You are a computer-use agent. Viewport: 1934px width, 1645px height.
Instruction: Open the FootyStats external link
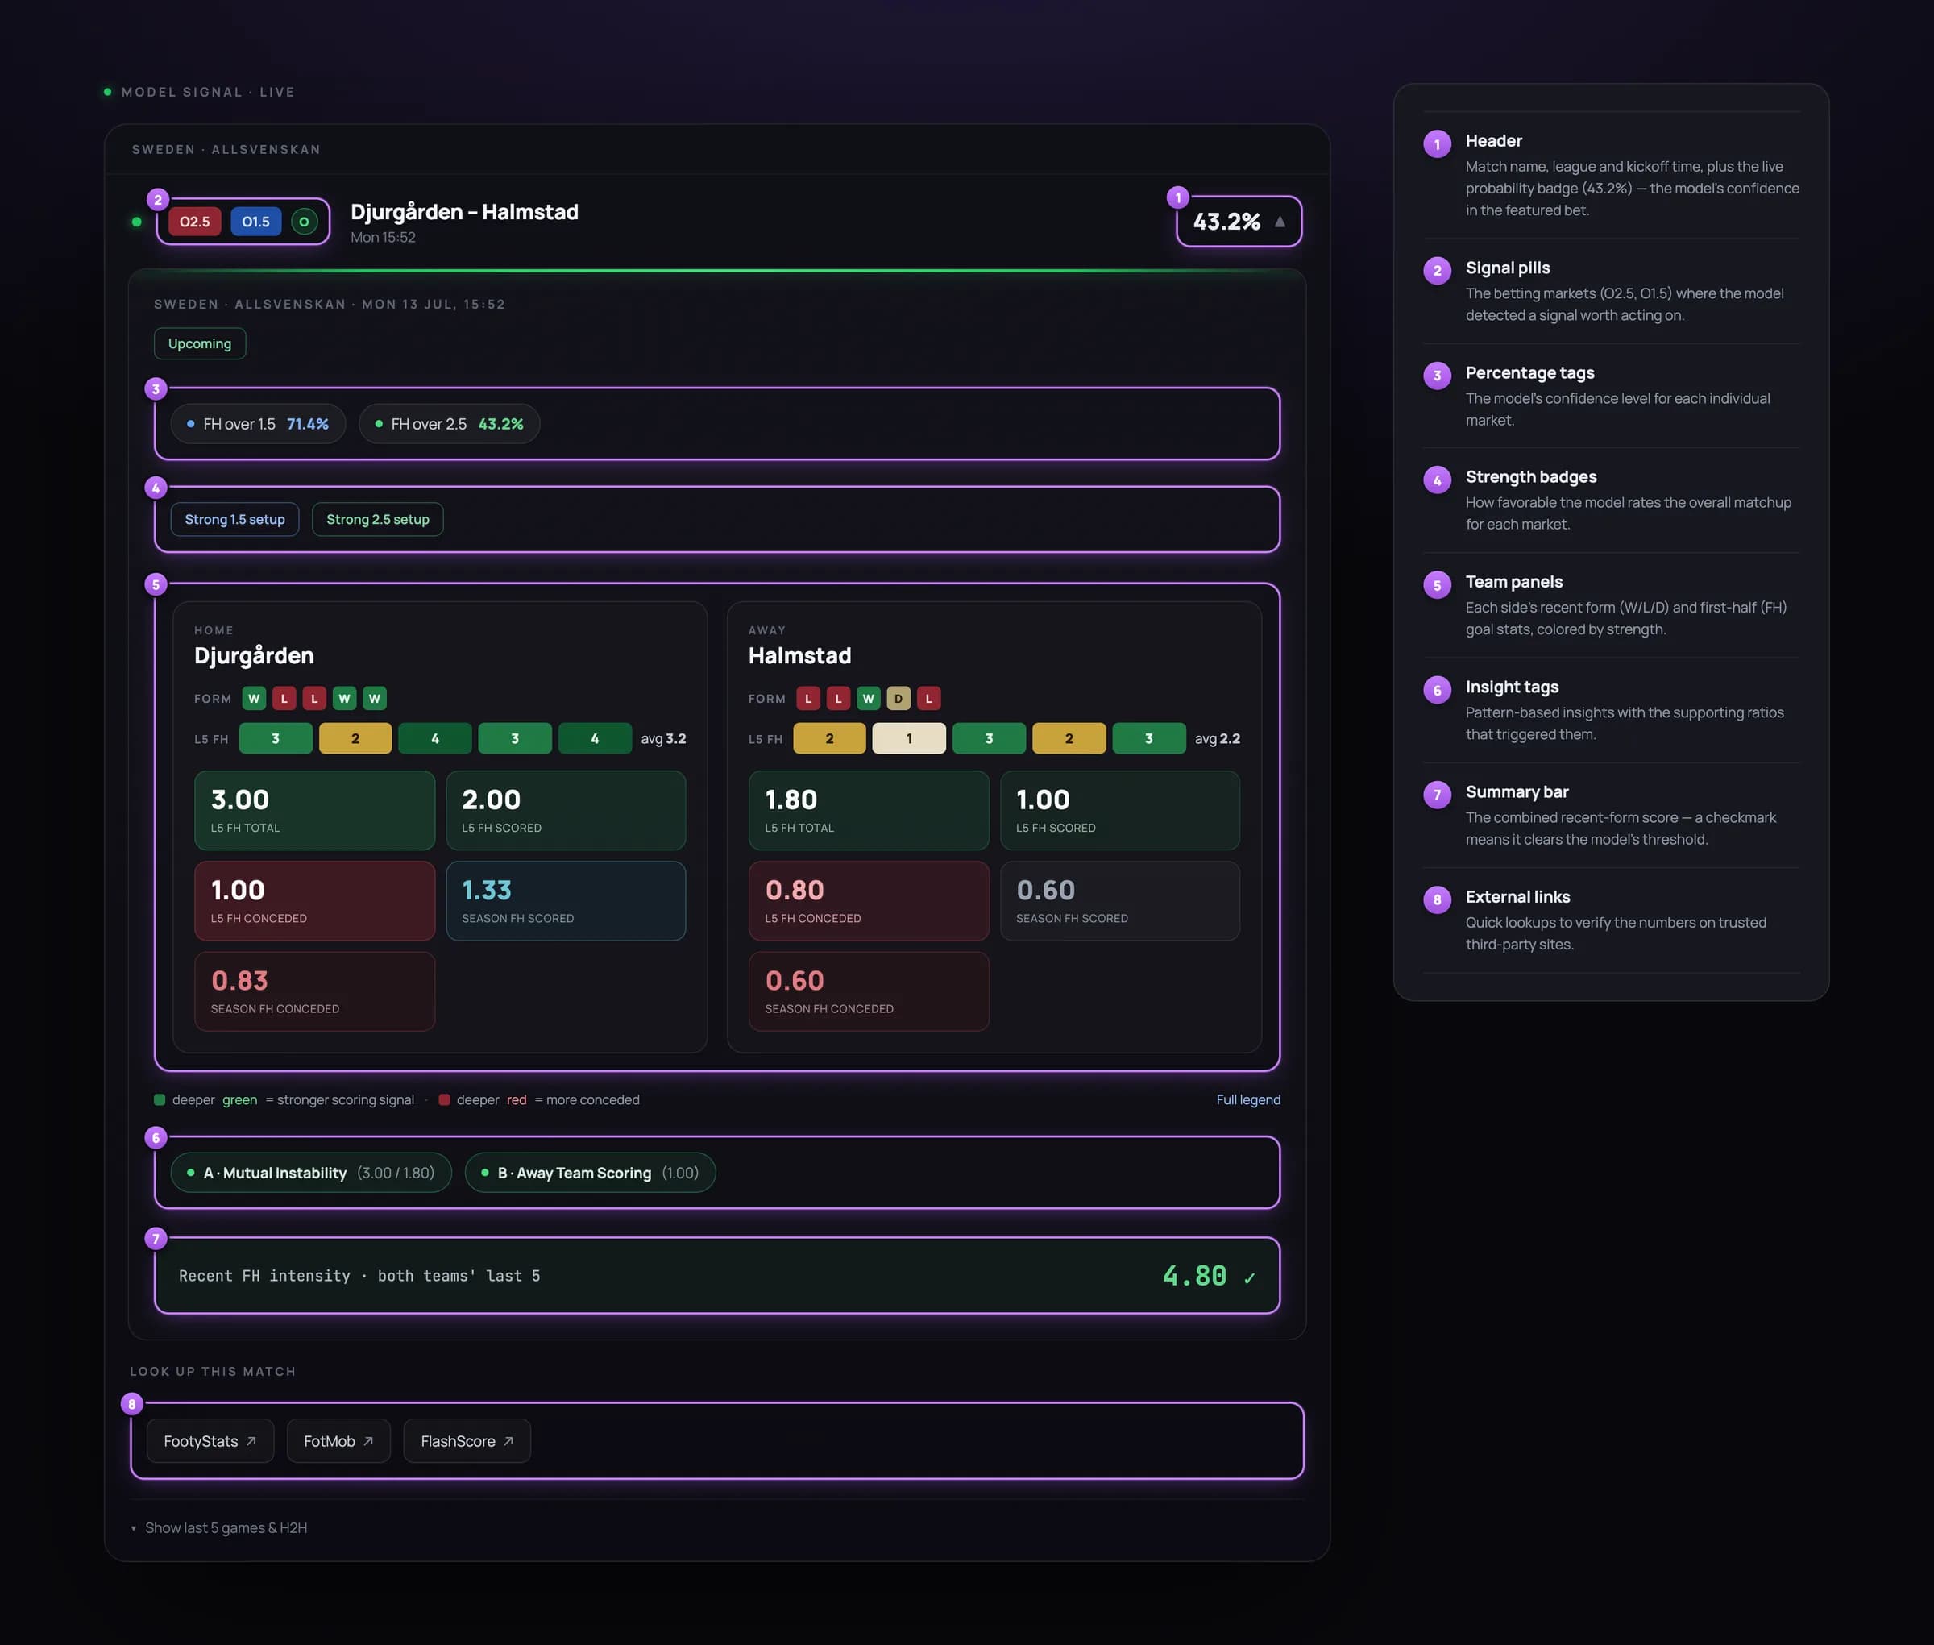click(x=211, y=1441)
